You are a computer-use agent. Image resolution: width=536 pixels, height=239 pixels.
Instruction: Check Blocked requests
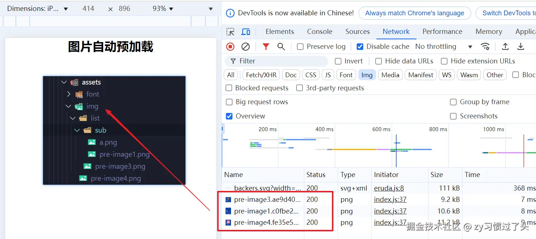point(229,88)
